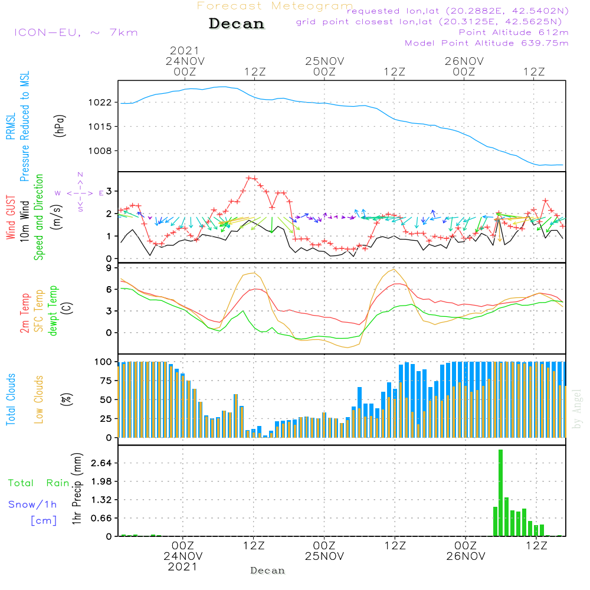Click the cloud axis tick 25
Image resolution: width=590 pixels, height=590 pixels.
(106, 418)
